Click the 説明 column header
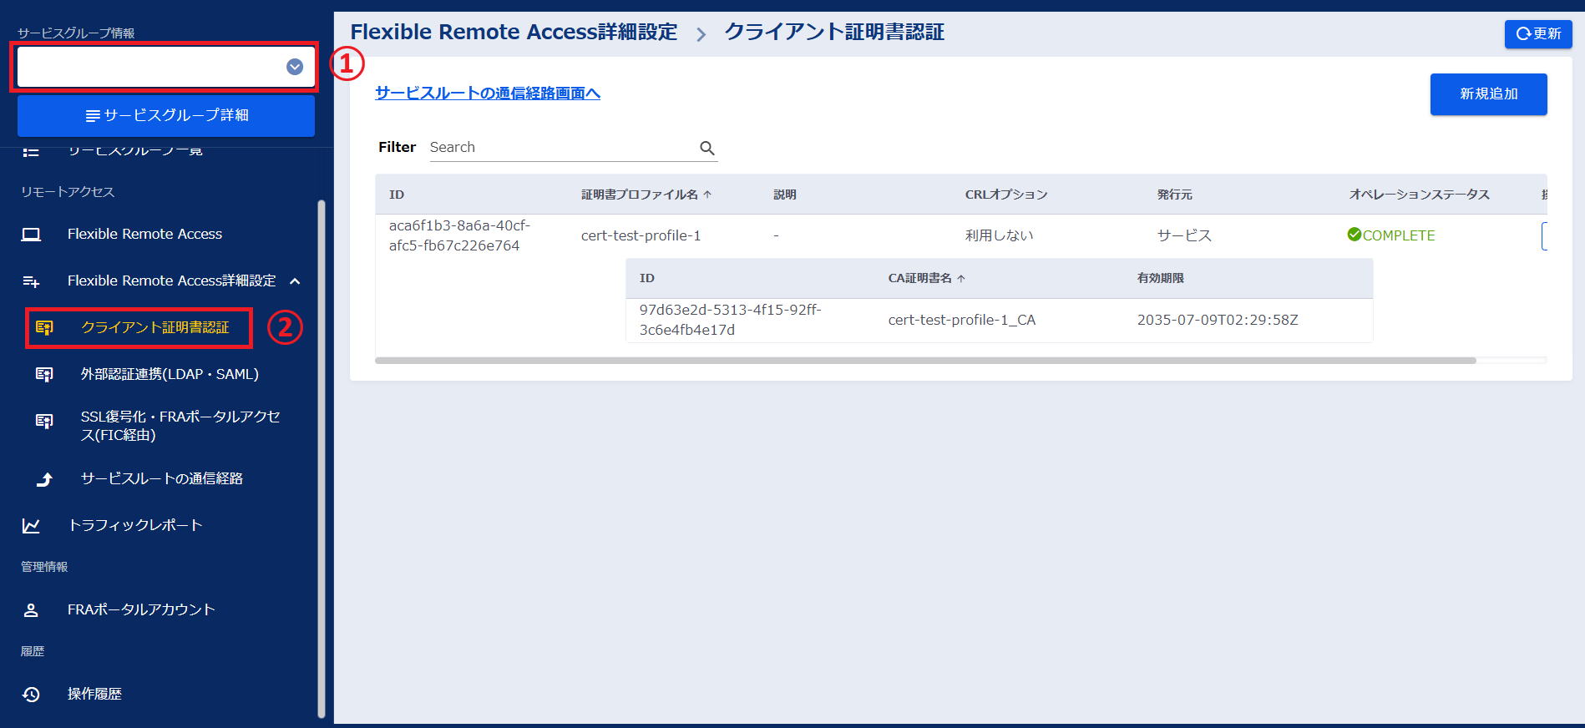 click(785, 195)
